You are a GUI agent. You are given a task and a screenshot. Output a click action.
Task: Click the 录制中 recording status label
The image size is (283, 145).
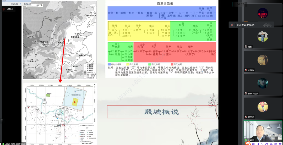pyautogui.click(x=10, y=9)
